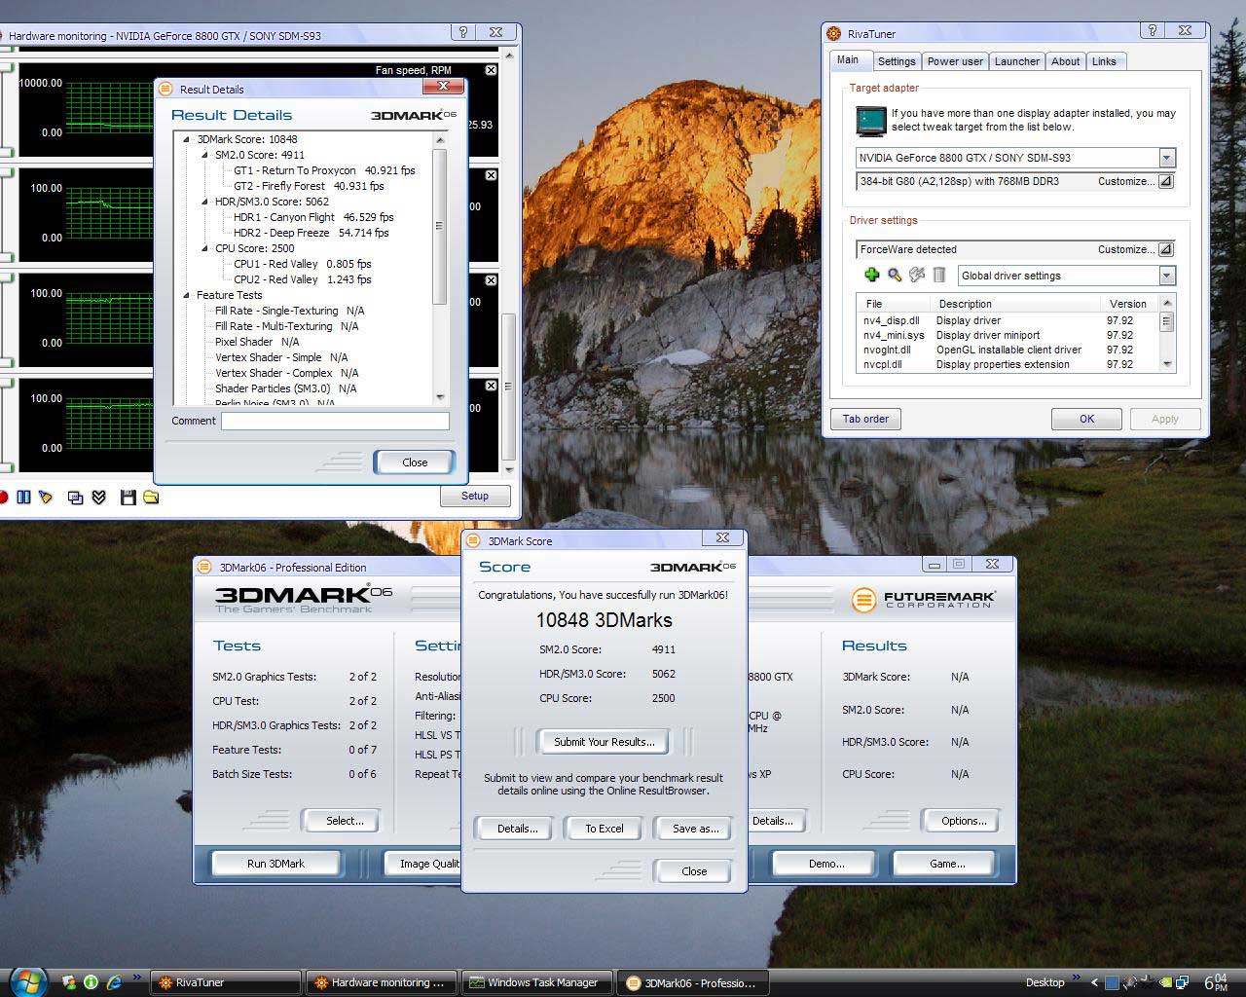Click Result Details tree vertical scrollbar
This screenshot has height=997, width=1246.
pos(440,268)
